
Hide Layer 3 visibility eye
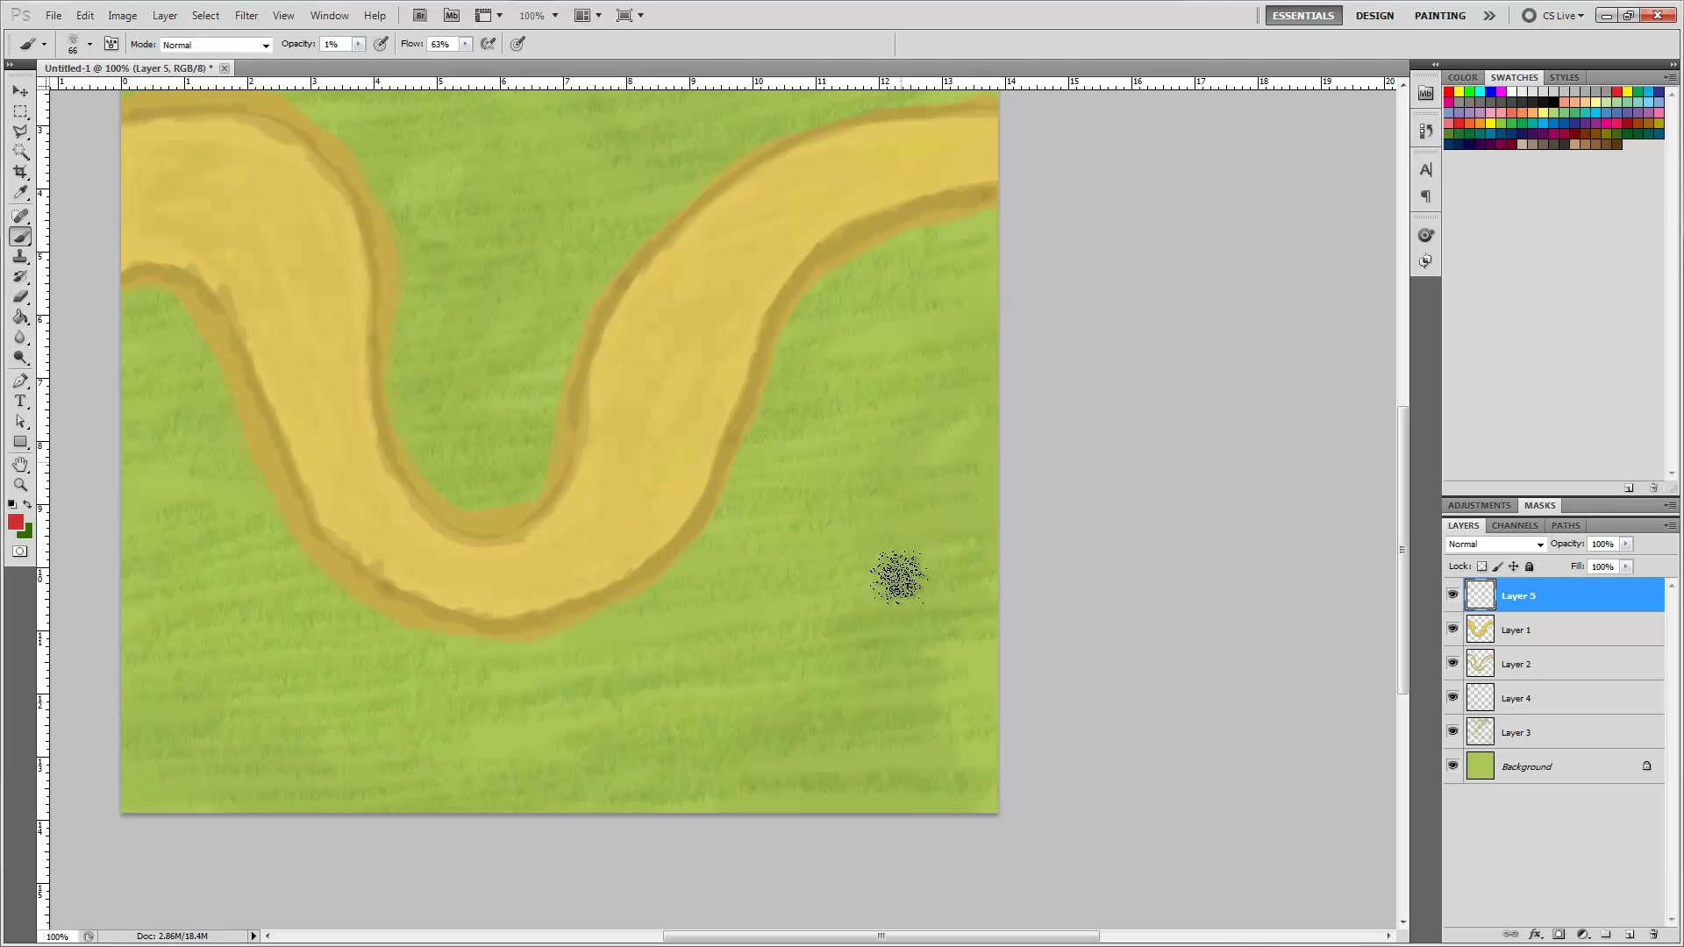pyautogui.click(x=1452, y=732)
